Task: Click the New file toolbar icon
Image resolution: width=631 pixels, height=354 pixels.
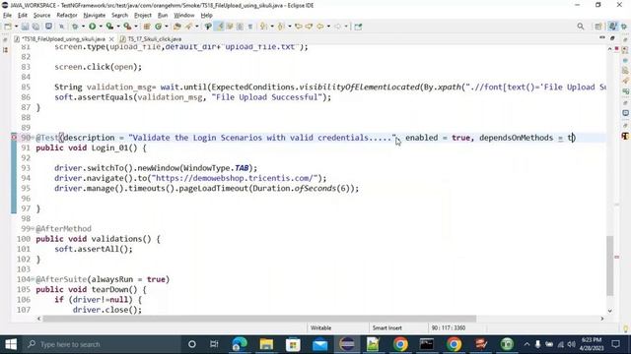Action: pyautogui.click(x=8, y=27)
